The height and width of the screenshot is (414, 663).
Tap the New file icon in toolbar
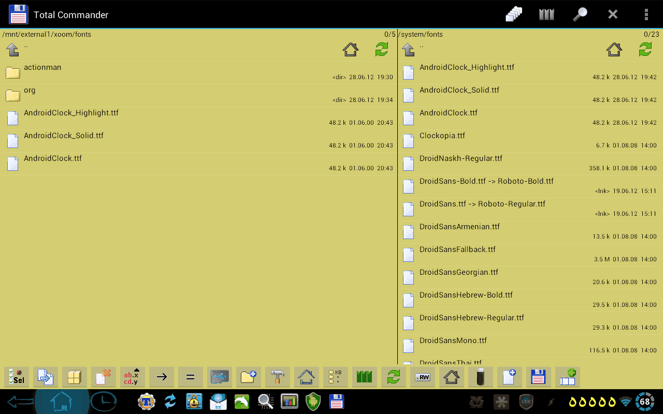pos(510,377)
